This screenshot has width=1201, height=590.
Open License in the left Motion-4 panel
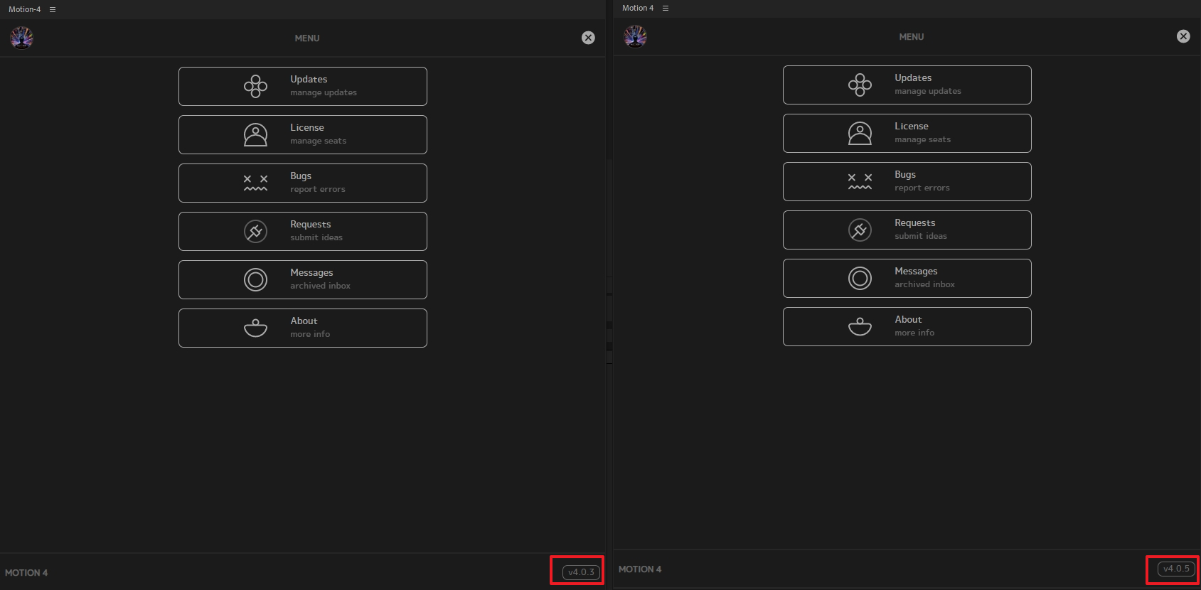(302, 134)
